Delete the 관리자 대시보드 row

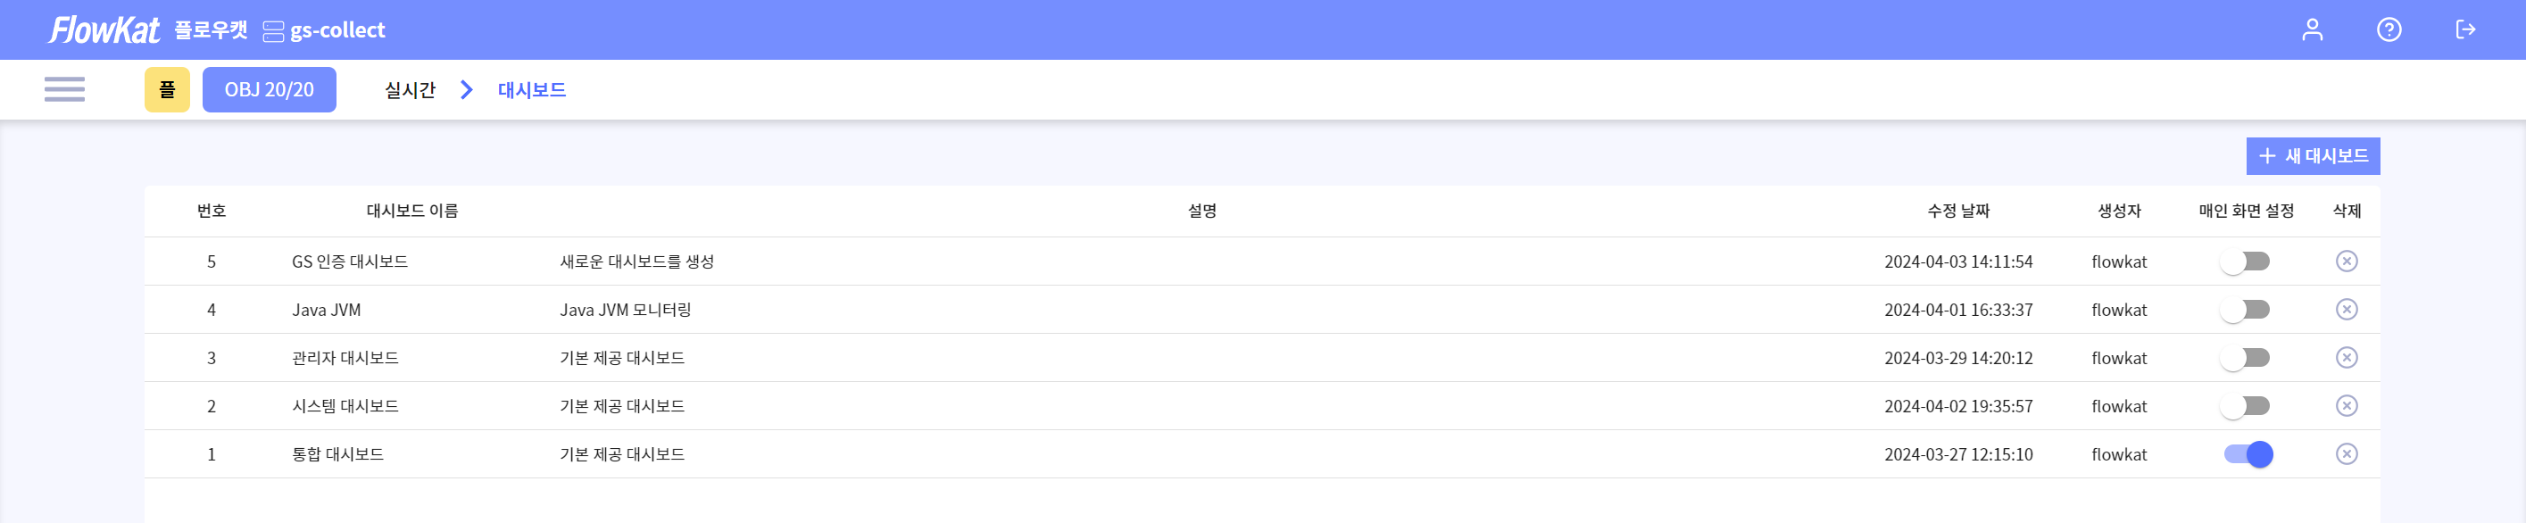[2346, 357]
